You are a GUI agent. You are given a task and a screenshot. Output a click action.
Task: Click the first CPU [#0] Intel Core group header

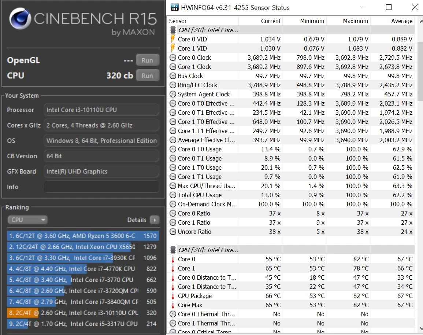pos(291,30)
